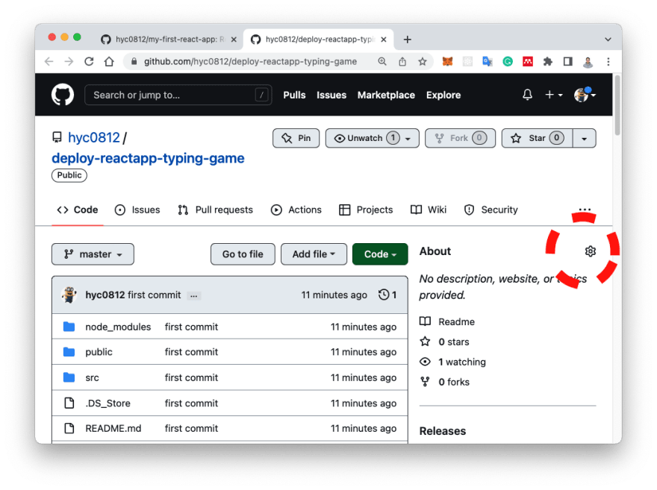Open the public folder
The width and height of the screenshot is (657, 490).
tap(99, 352)
